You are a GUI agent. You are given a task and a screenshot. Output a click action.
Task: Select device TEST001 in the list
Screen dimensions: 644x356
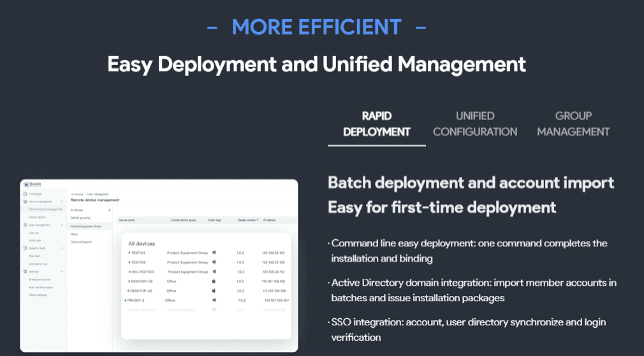(x=136, y=253)
